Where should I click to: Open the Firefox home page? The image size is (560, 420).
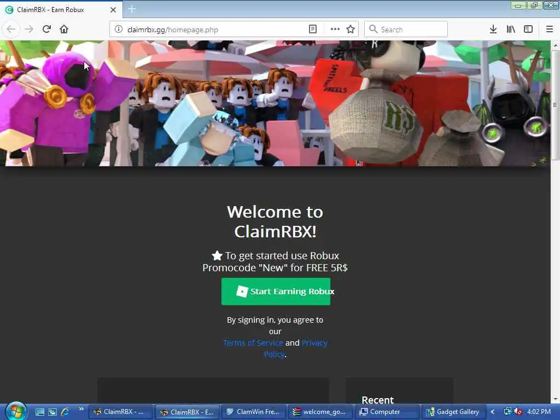point(64,30)
